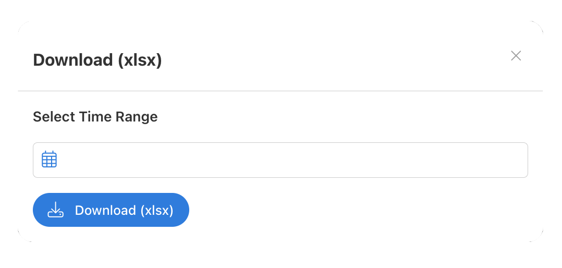Dismiss the dialog with the X icon
This screenshot has height=268, width=562.
tap(516, 56)
